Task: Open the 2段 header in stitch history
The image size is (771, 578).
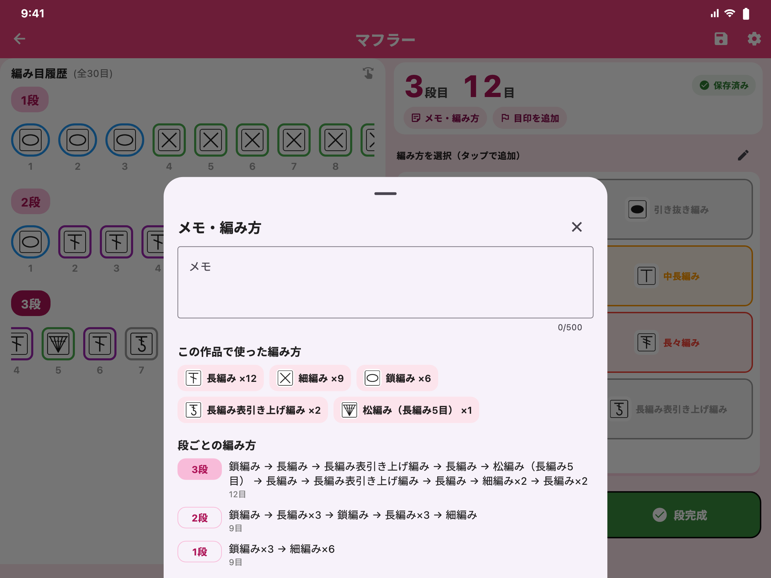Action: pos(31,202)
